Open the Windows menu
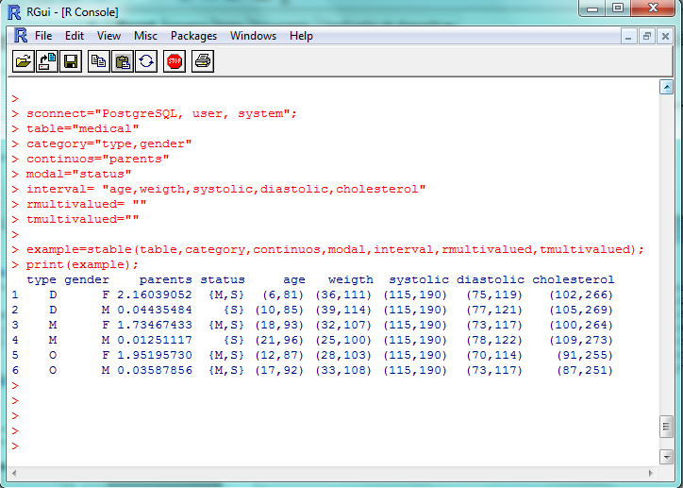This screenshot has width=683, height=488. (253, 36)
